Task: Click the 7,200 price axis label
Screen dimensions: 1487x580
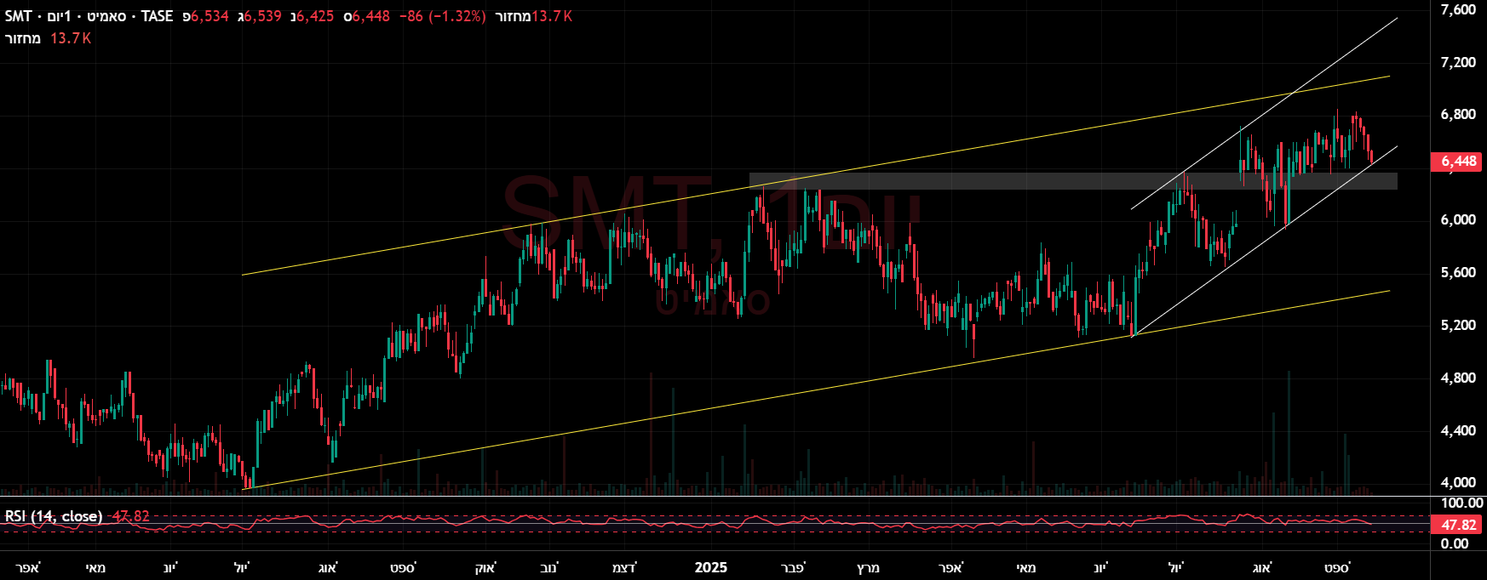Action: pyautogui.click(x=1458, y=62)
